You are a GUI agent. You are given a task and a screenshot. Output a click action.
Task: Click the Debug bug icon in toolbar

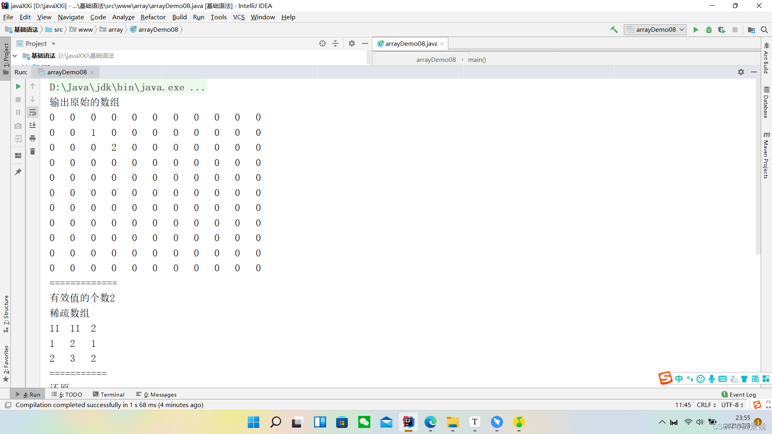pos(709,30)
